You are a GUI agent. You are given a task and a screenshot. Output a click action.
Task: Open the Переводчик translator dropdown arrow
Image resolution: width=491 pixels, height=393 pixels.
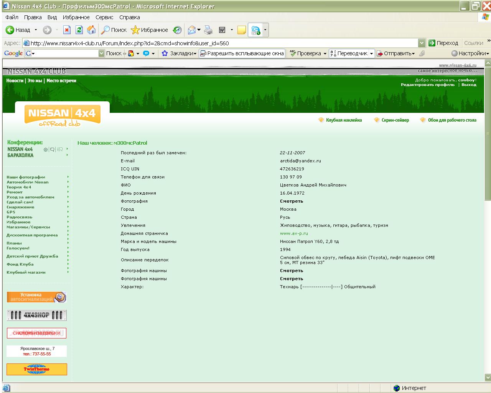pos(371,53)
